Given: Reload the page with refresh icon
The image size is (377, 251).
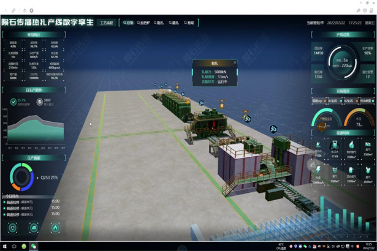Looking at the screenshot, I should coord(25,10).
